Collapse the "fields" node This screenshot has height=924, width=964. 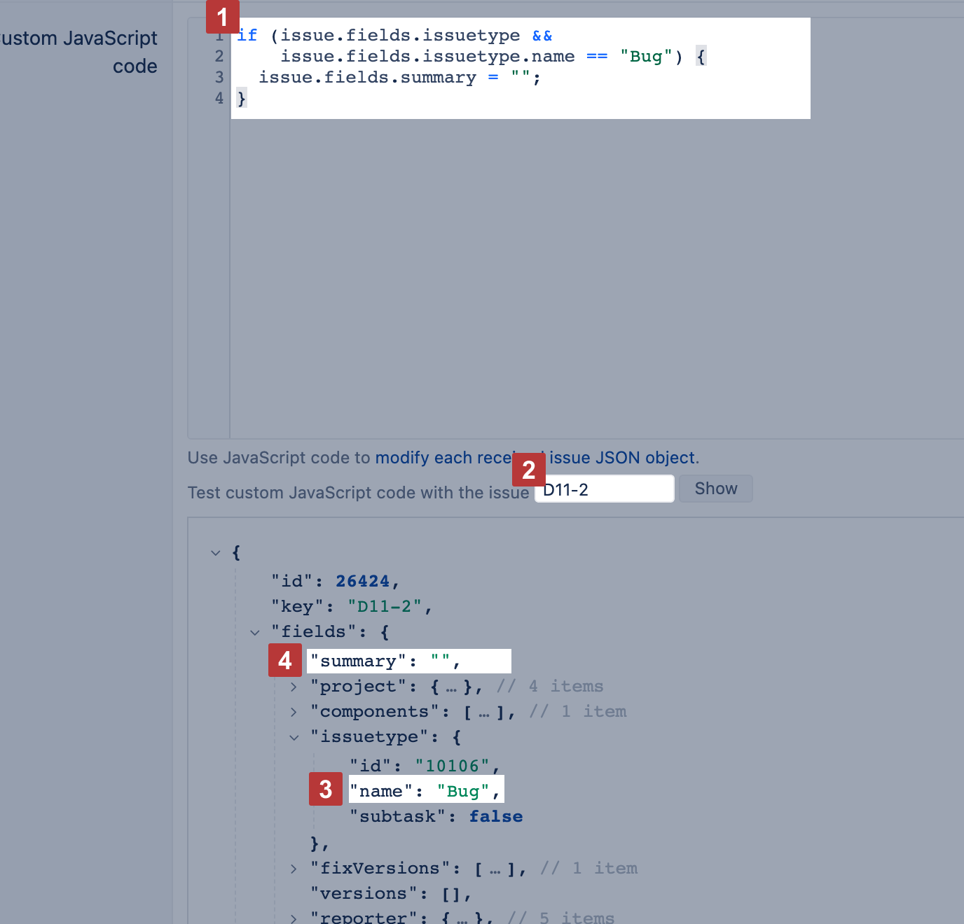pyautogui.click(x=255, y=632)
